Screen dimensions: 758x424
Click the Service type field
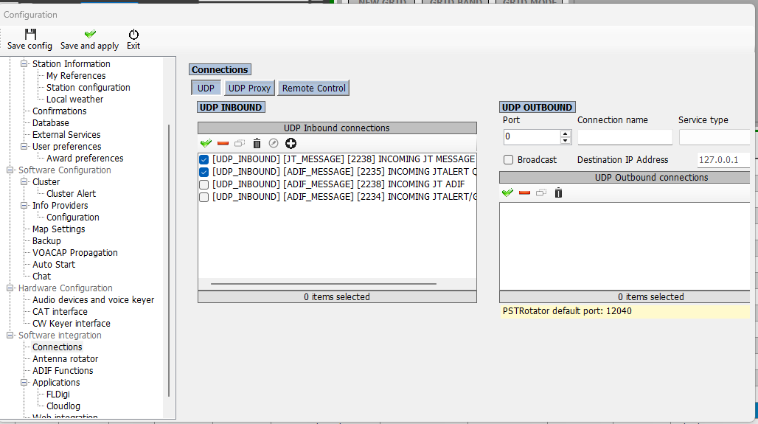coord(714,137)
